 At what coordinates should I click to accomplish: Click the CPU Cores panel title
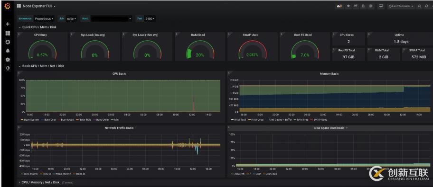point(347,35)
